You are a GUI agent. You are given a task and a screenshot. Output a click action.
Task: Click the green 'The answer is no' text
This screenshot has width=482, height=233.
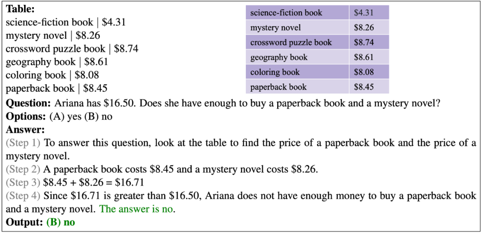tap(136, 209)
